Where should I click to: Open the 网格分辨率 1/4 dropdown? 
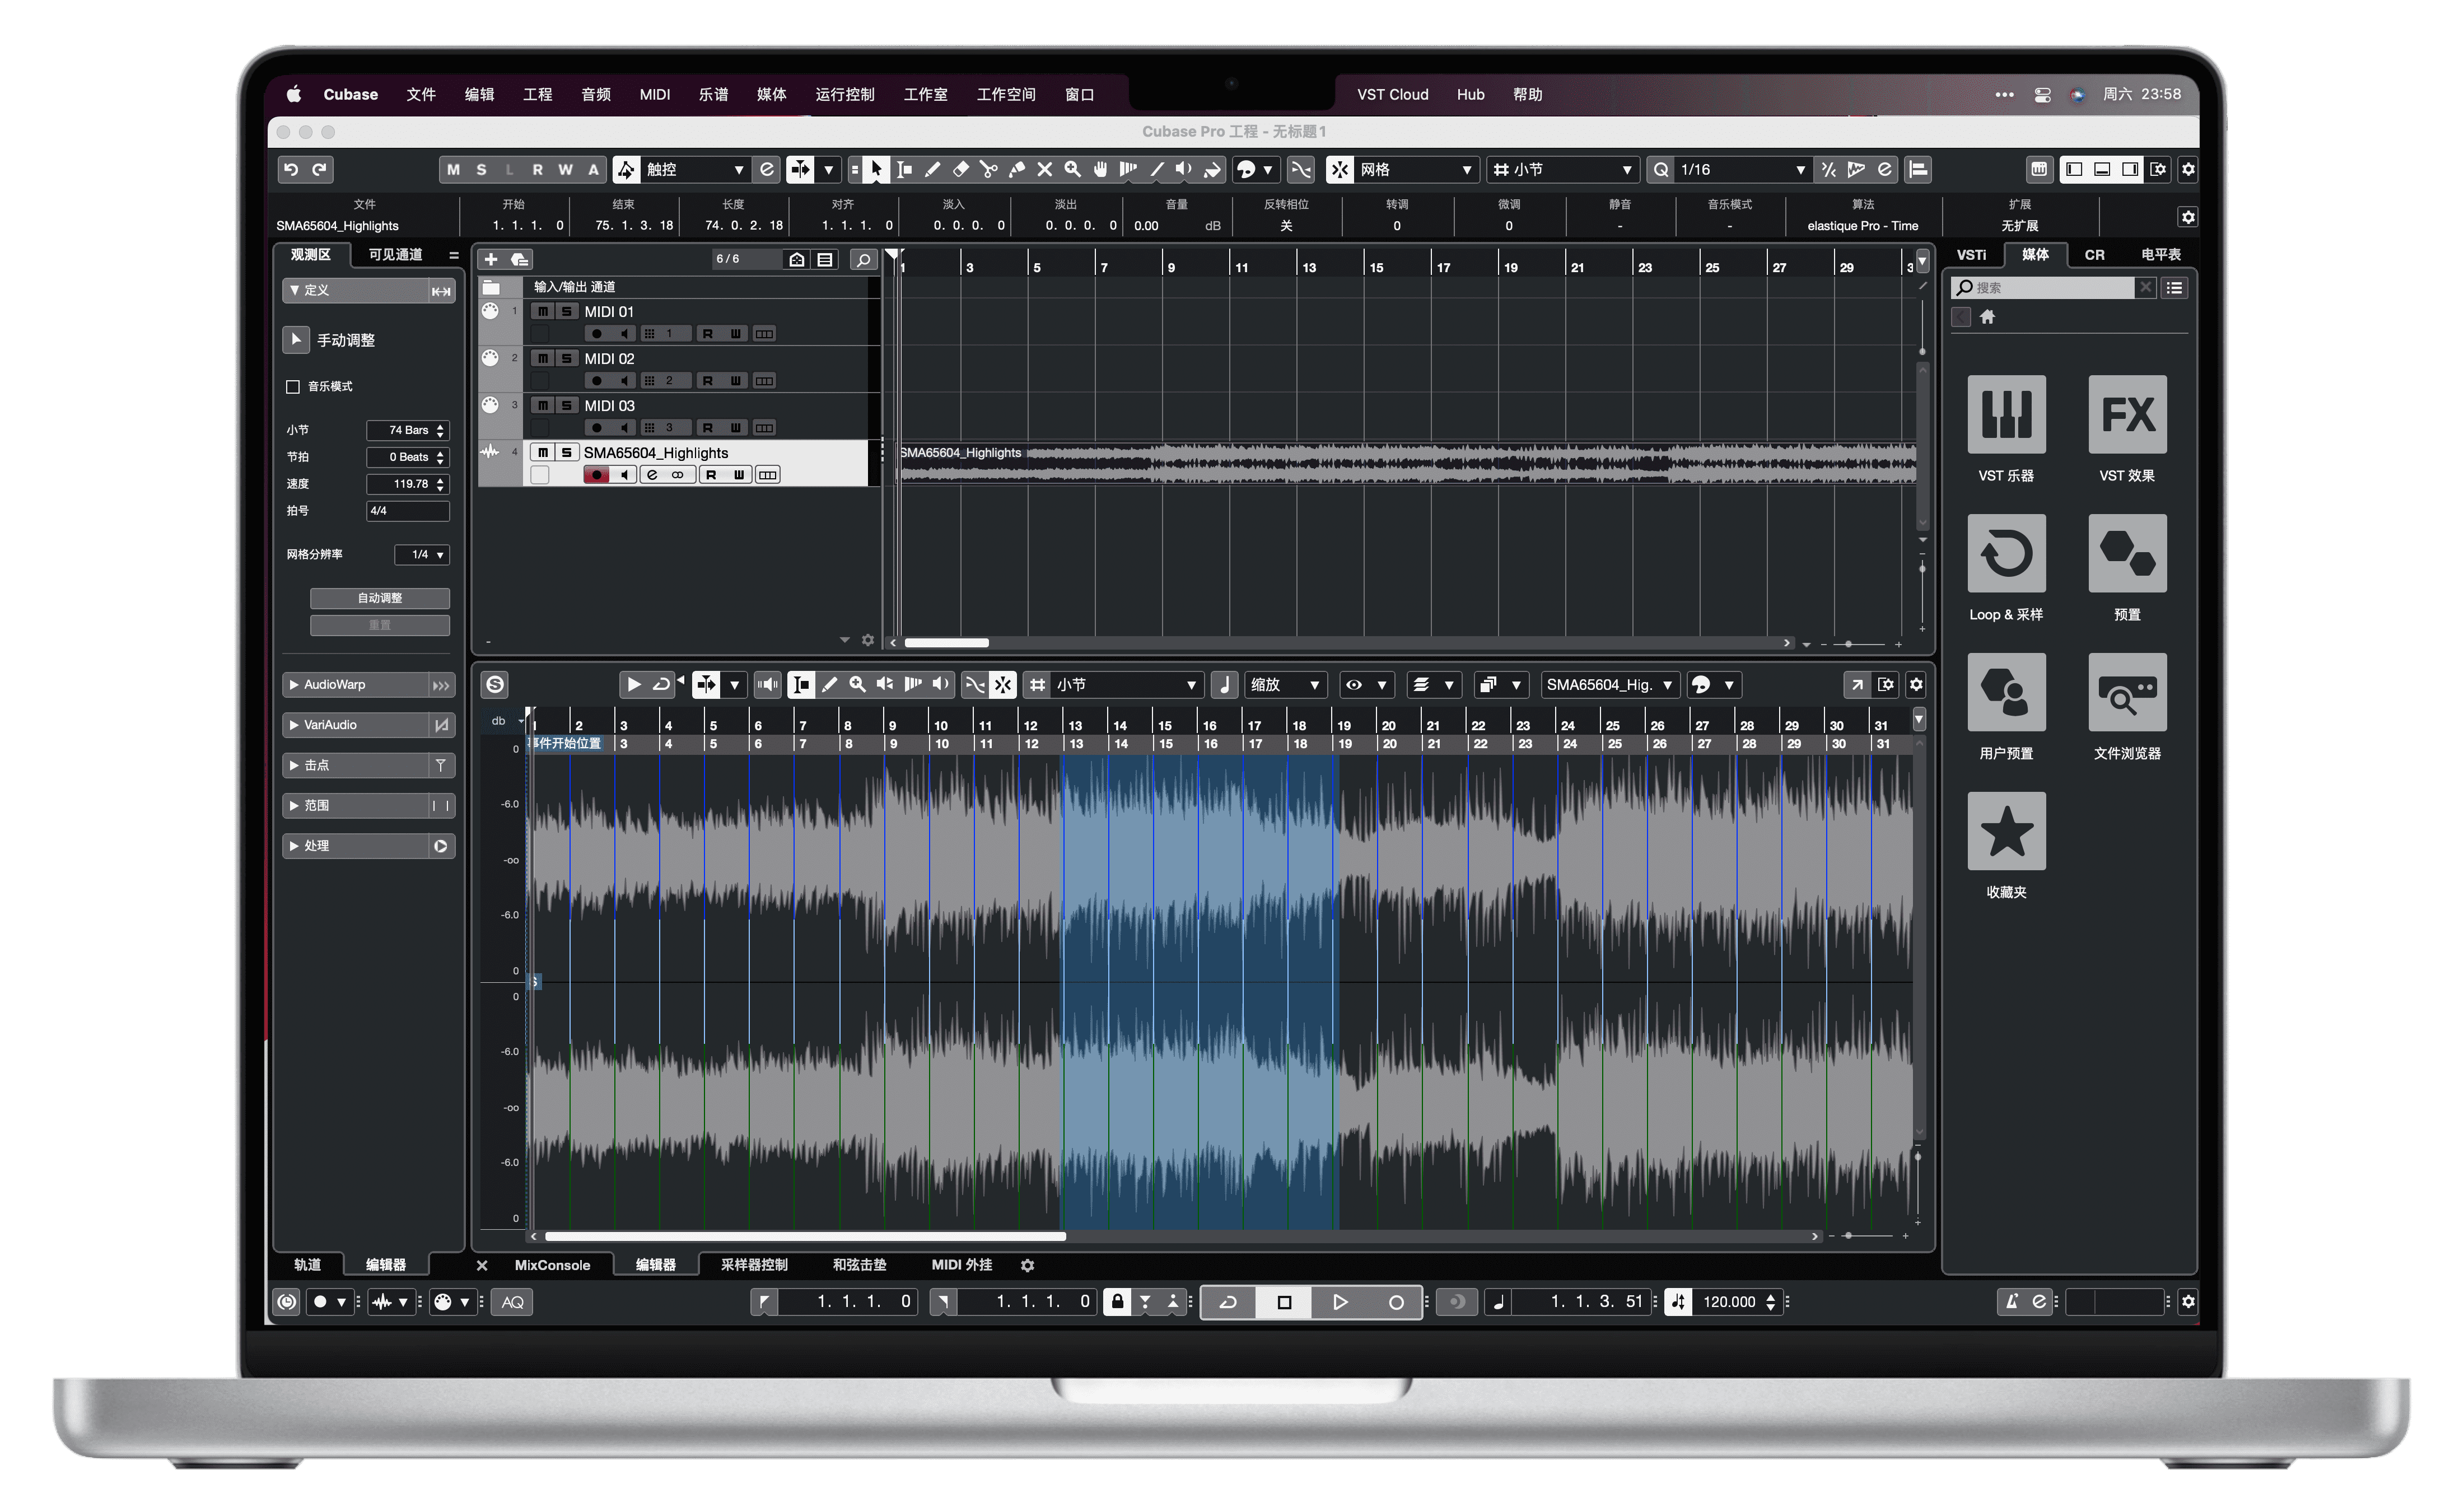click(x=422, y=555)
